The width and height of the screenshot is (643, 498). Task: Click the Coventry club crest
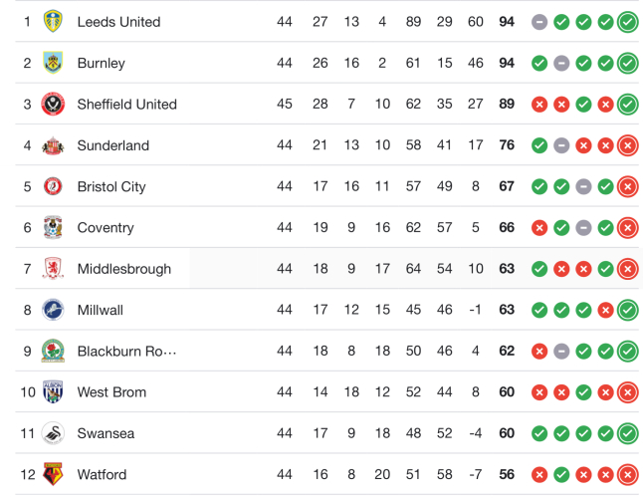53,228
